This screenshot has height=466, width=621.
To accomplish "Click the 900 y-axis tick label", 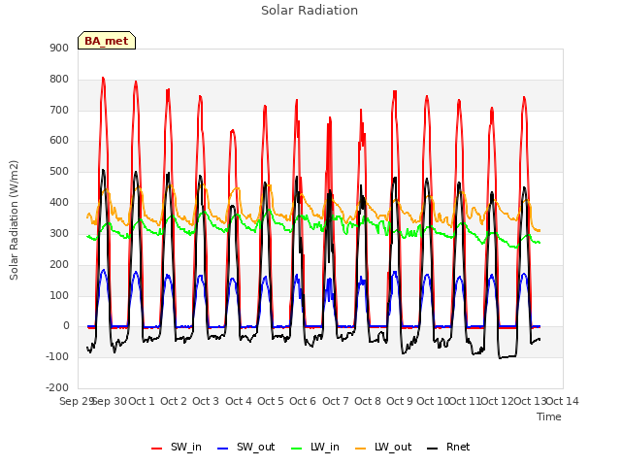I will tap(59, 48).
